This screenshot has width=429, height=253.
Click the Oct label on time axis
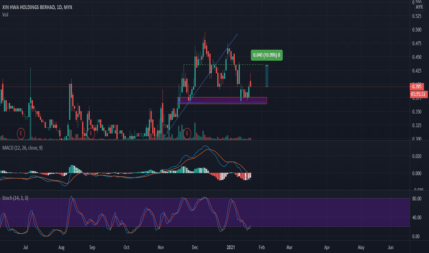point(127,247)
